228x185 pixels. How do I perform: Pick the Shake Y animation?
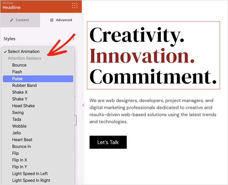coord(38,99)
